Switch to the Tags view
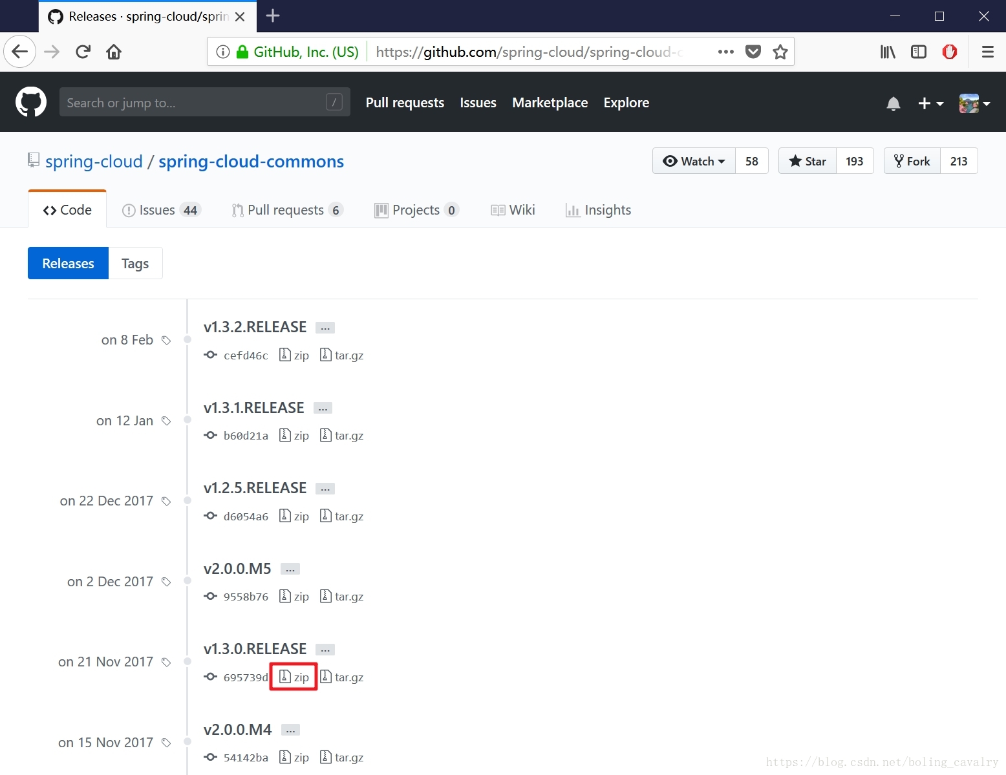 135,263
